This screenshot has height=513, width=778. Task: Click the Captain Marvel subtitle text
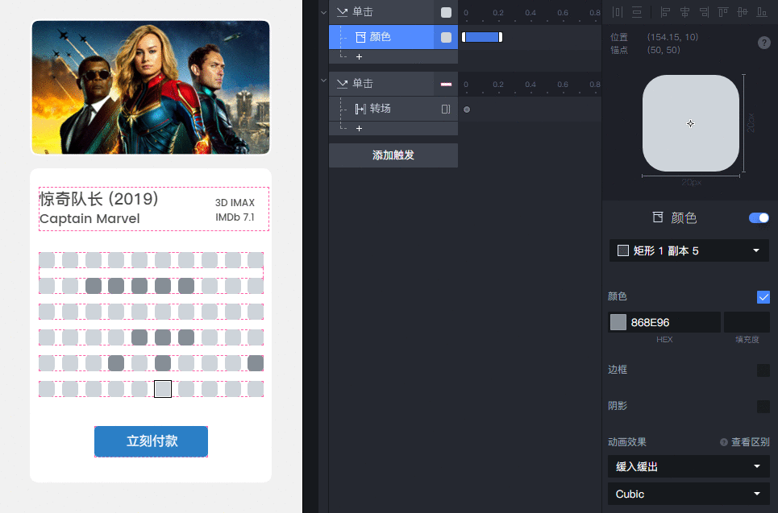point(89,218)
